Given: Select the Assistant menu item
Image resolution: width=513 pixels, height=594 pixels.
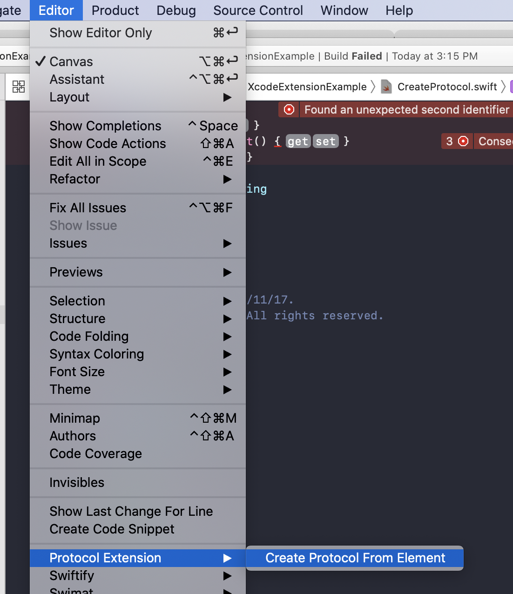Looking at the screenshot, I should point(138,80).
